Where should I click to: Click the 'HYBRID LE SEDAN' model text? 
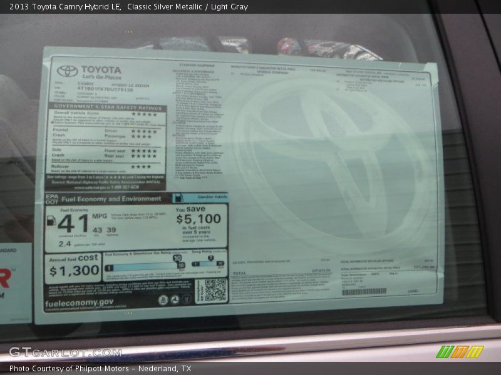point(130,86)
